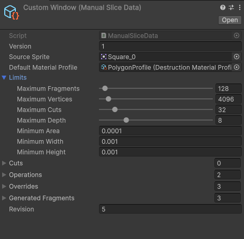The image size is (244, 239).
Task: Click the Version value field
Action: click(170, 47)
